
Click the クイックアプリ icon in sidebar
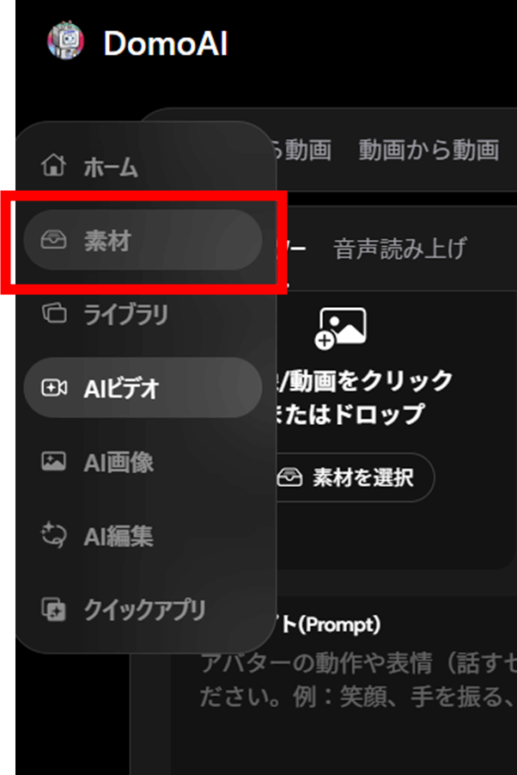(53, 609)
